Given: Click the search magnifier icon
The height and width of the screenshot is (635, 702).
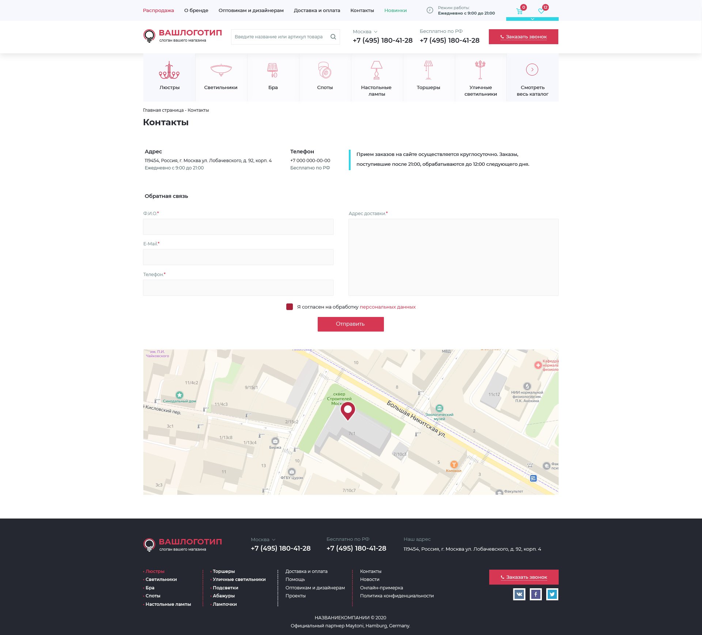Looking at the screenshot, I should pos(333,37).
